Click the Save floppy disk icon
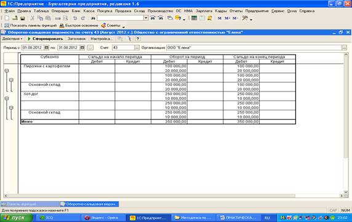 click(22, 18)
